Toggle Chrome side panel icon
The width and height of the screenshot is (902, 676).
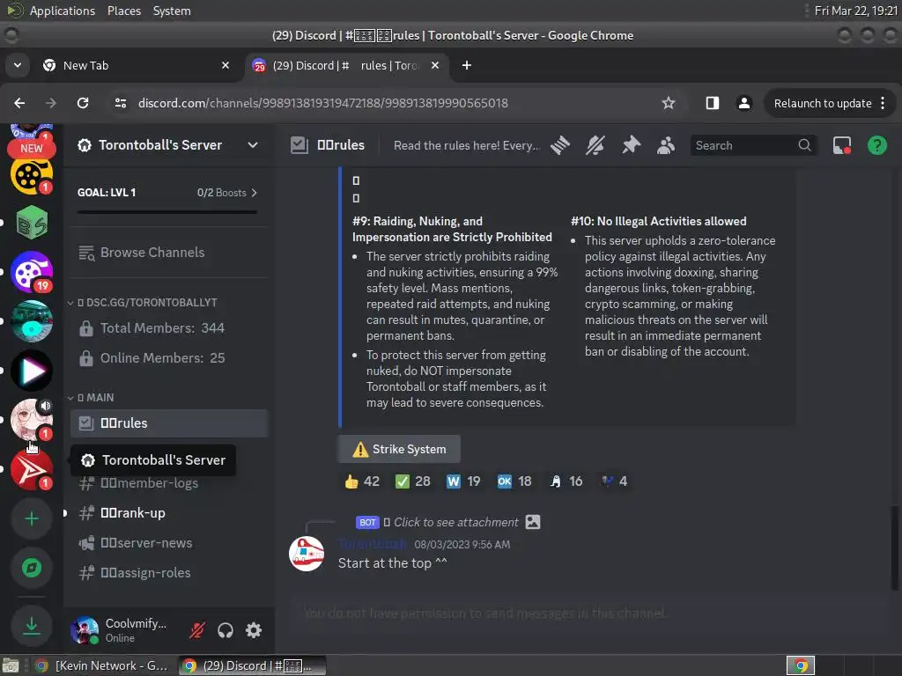click(x=712, y=103)
